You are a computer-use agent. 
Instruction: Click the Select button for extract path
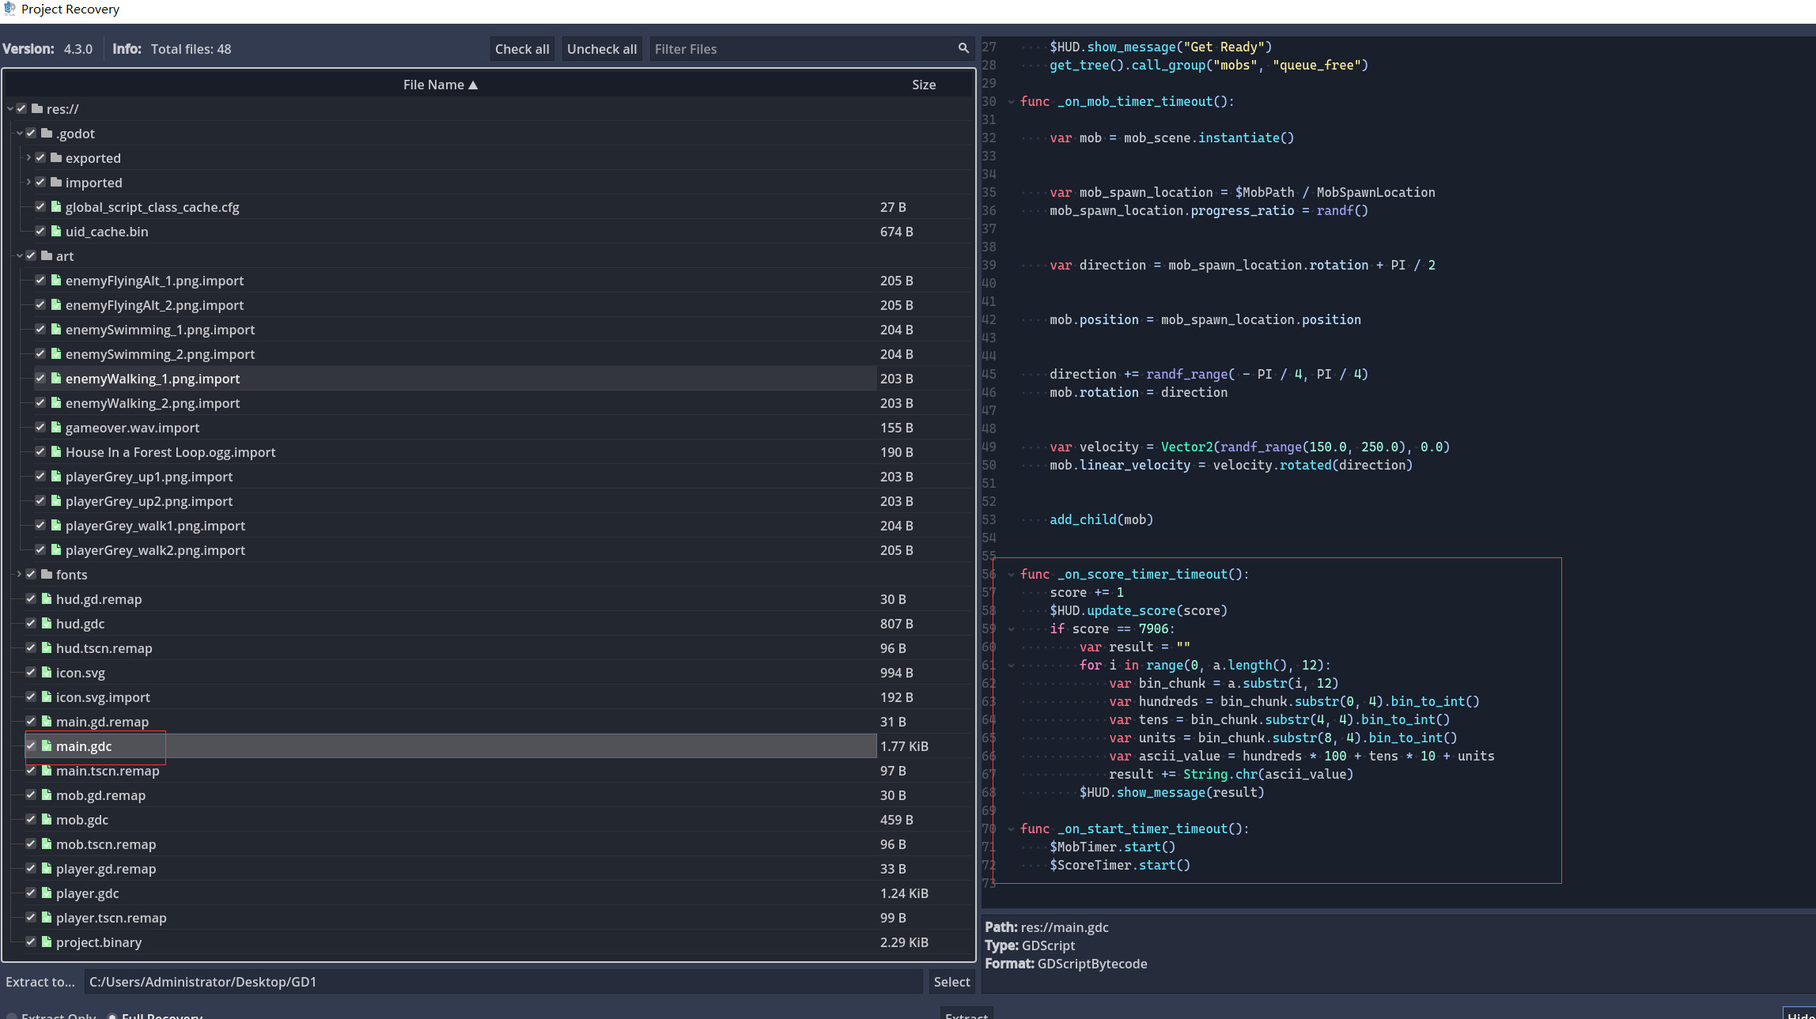[x=951, y=981]
